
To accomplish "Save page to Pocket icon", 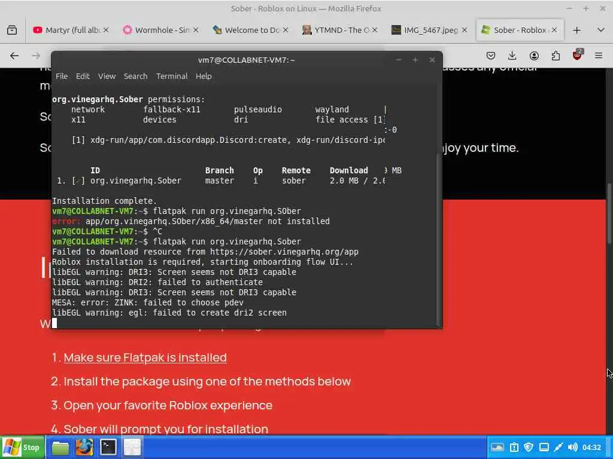I will pyautogui.click(x=491, y=56).
